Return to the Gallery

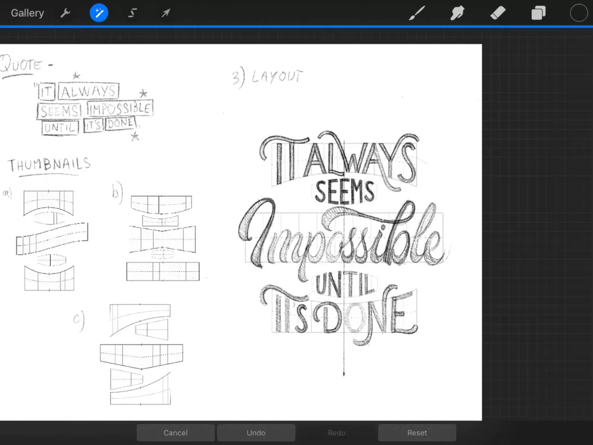[x=28, y=13]
